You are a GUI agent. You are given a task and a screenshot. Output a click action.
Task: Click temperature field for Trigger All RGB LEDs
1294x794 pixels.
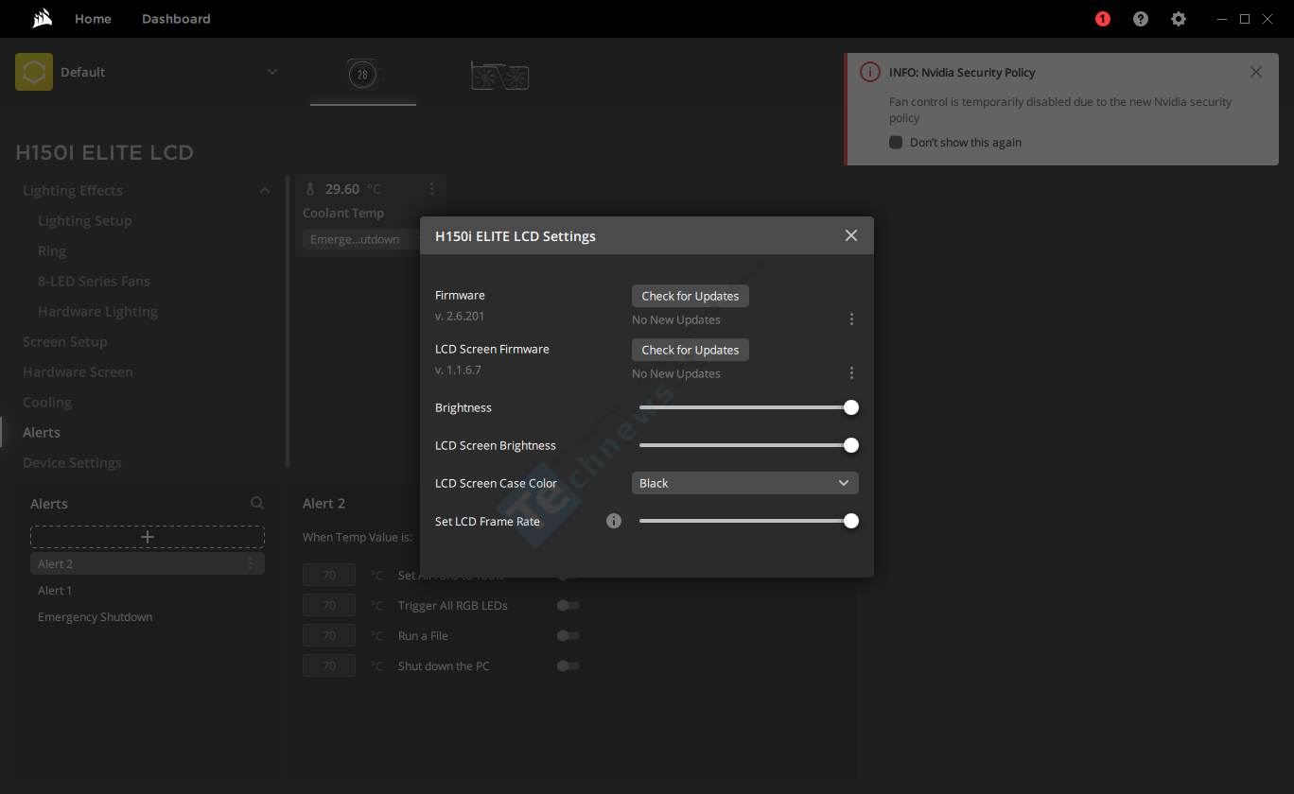point(329,605)
